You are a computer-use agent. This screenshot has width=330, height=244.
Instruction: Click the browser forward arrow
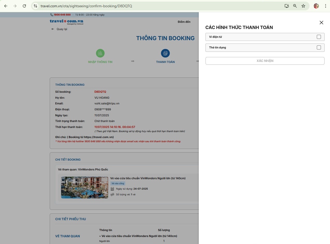tap(15, 6)
